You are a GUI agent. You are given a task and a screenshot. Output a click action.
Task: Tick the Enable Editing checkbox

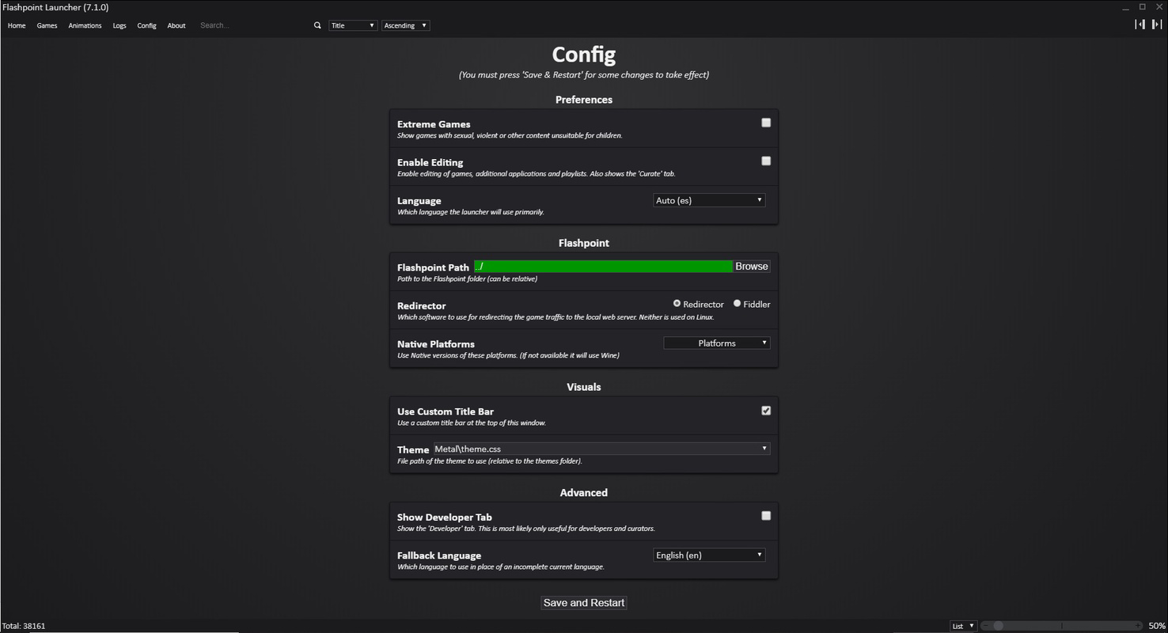[x=766, y=161]
